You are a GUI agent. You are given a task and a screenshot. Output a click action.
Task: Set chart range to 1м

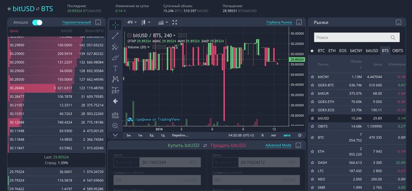tap(139, 135)
